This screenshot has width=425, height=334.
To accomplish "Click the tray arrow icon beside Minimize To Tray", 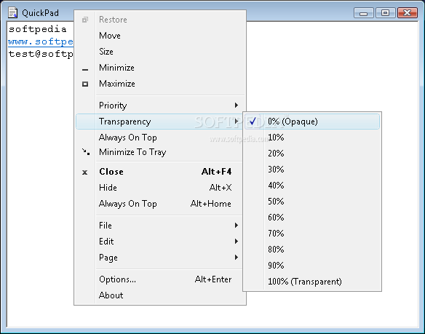I will pos(86,151).
